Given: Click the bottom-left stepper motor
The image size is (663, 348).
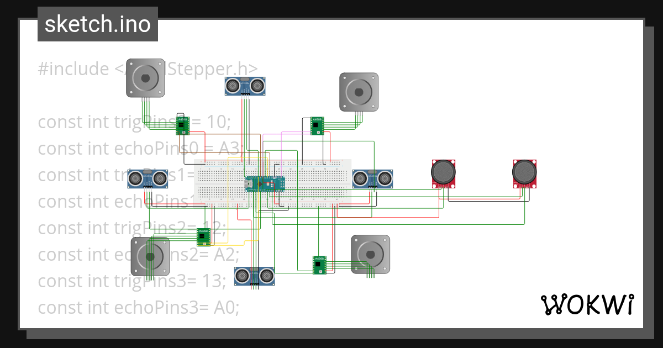Looking at the screenshot, I should (x=150, y=256).
